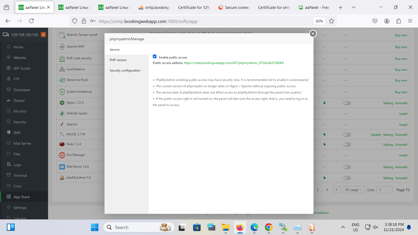Show hidden system tray icons
418x235 pixels.
pos(343,227)
